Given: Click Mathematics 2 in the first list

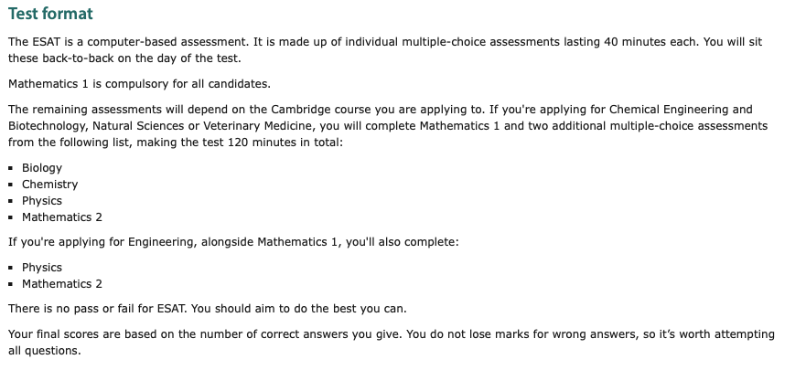Looking at the screenshot, I should (61, 217).
